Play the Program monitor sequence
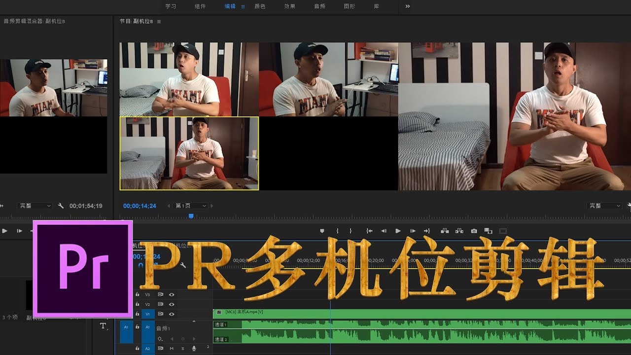Image resolution: width=631 pixels, height=355 pixels. point(398,231)
